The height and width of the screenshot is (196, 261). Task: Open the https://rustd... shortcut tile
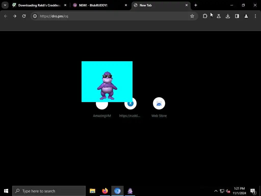130,107
